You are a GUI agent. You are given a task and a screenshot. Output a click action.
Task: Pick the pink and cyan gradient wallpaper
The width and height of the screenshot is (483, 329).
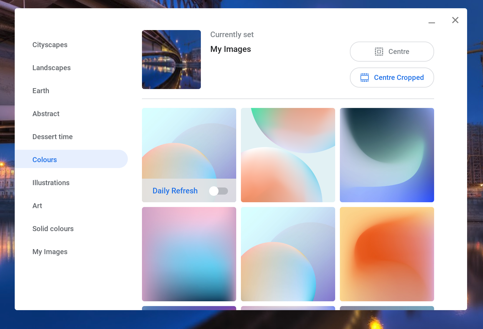[x=189, y=254]
